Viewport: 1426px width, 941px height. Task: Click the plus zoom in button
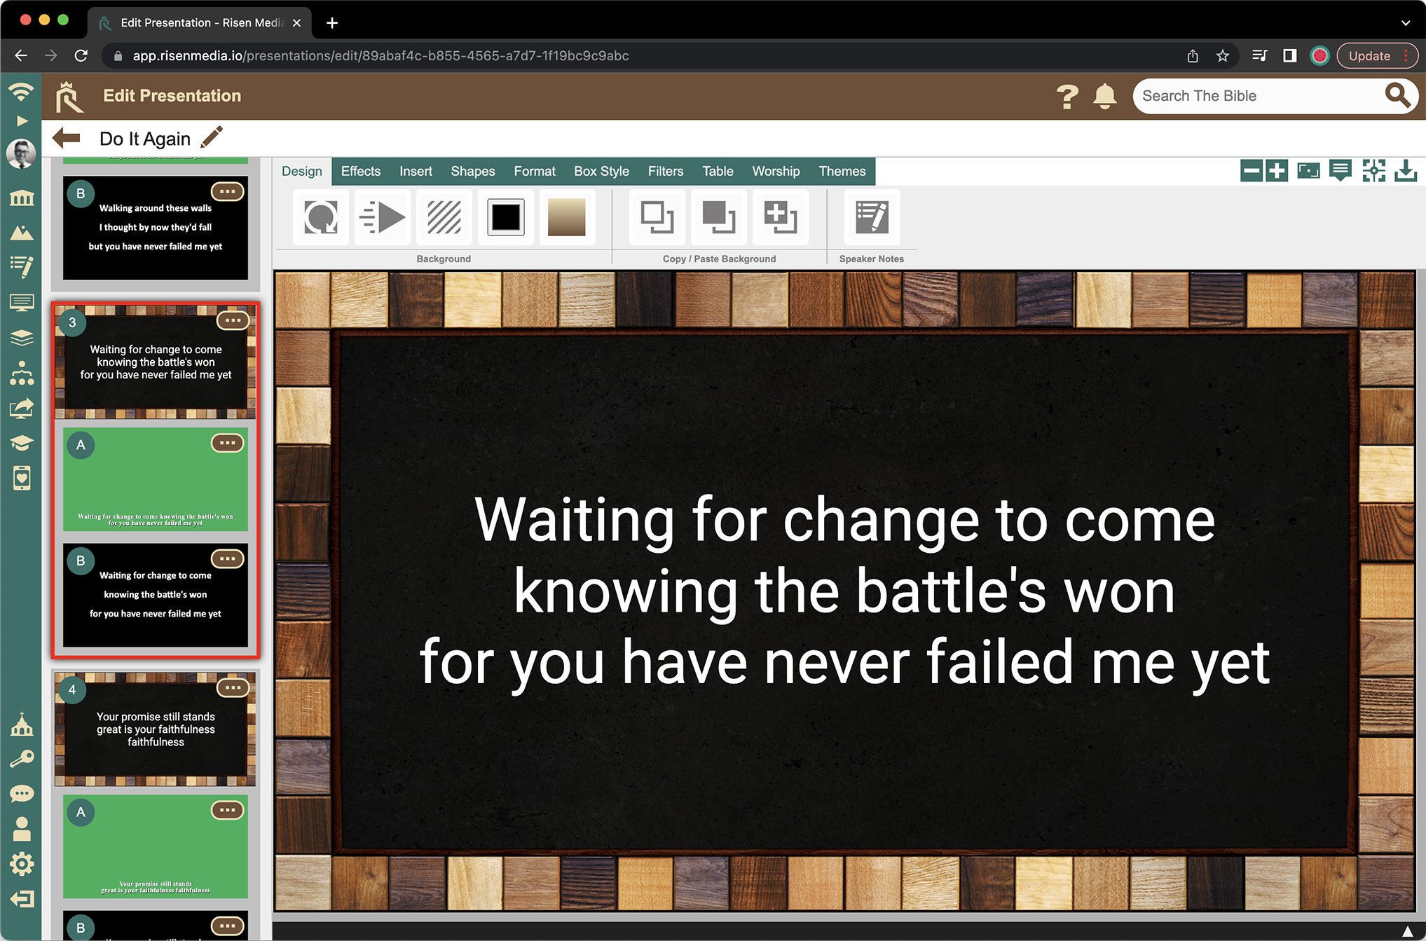(x=1277, y=170)
